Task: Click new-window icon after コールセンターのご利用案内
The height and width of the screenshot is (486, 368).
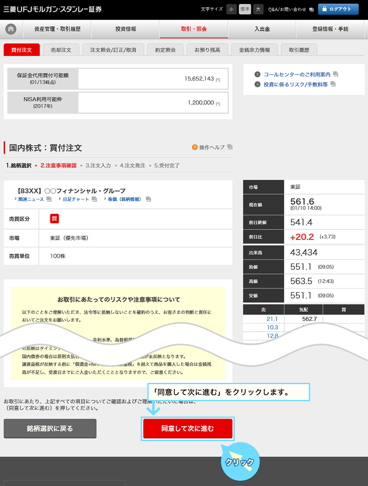Action: coord(336,74)
